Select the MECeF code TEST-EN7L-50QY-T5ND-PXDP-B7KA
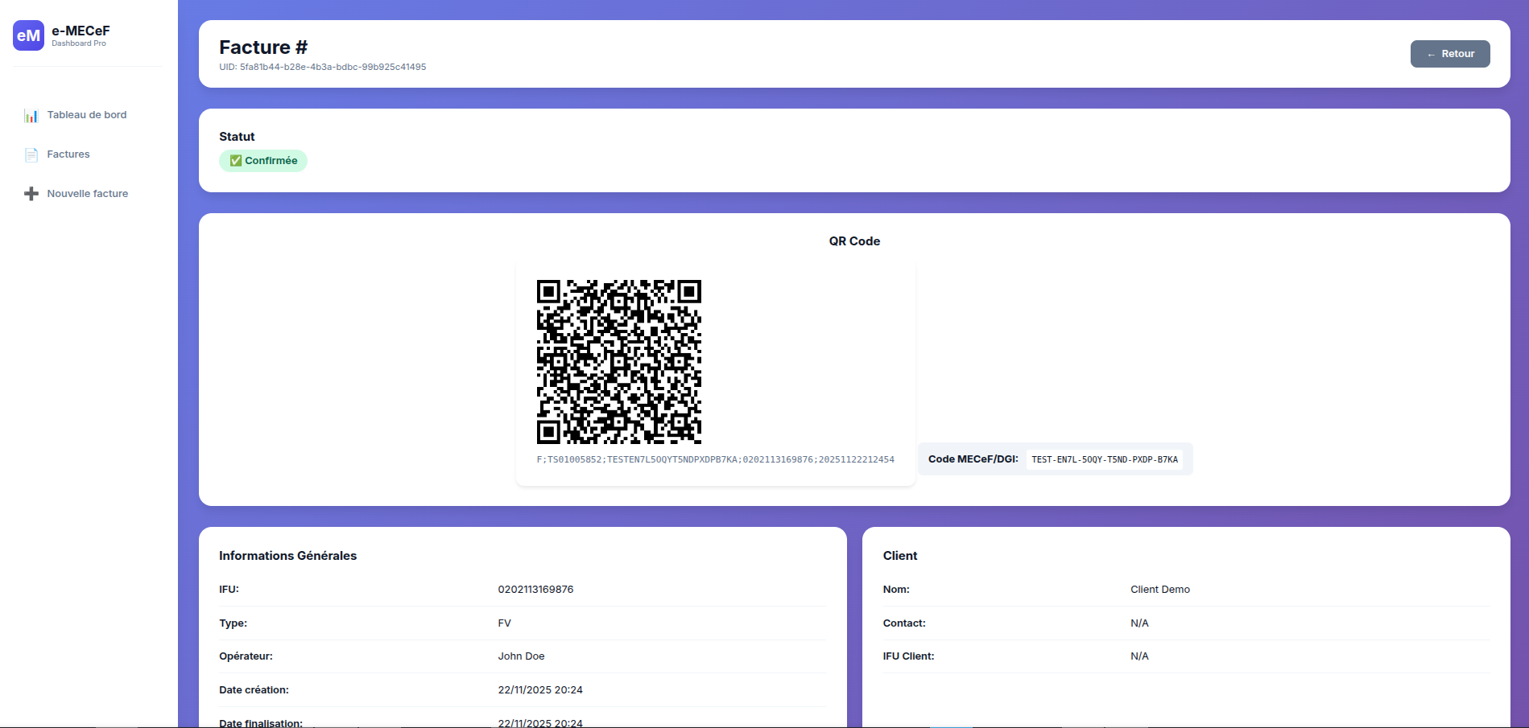 pos(1104,459)
